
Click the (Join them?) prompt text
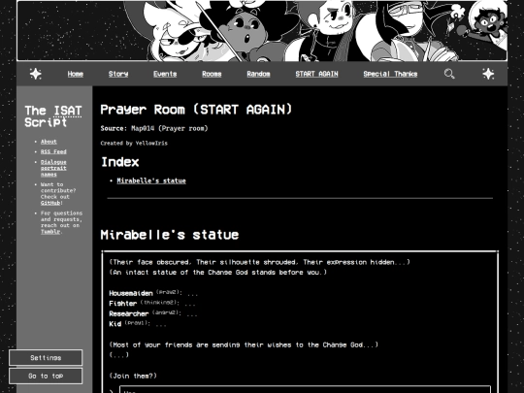pyautogui.click(x=133, y=376)
